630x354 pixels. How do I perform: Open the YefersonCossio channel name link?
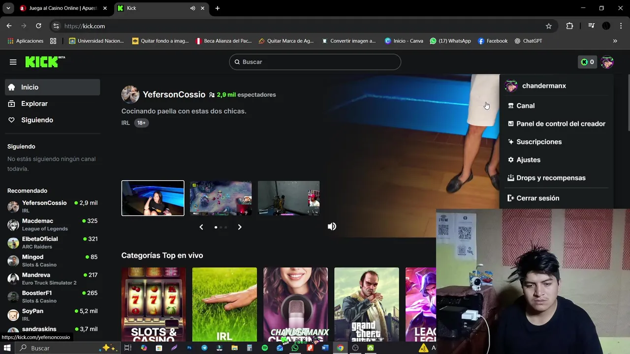pyautogui.click(x=174, y=94)
